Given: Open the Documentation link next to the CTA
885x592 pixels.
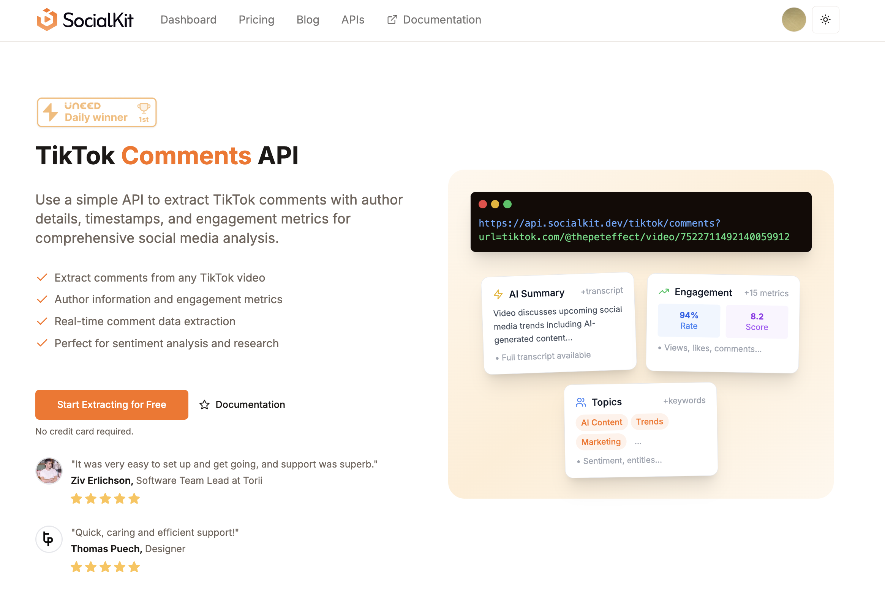Looking at the screenshot, I should point(250,405).
